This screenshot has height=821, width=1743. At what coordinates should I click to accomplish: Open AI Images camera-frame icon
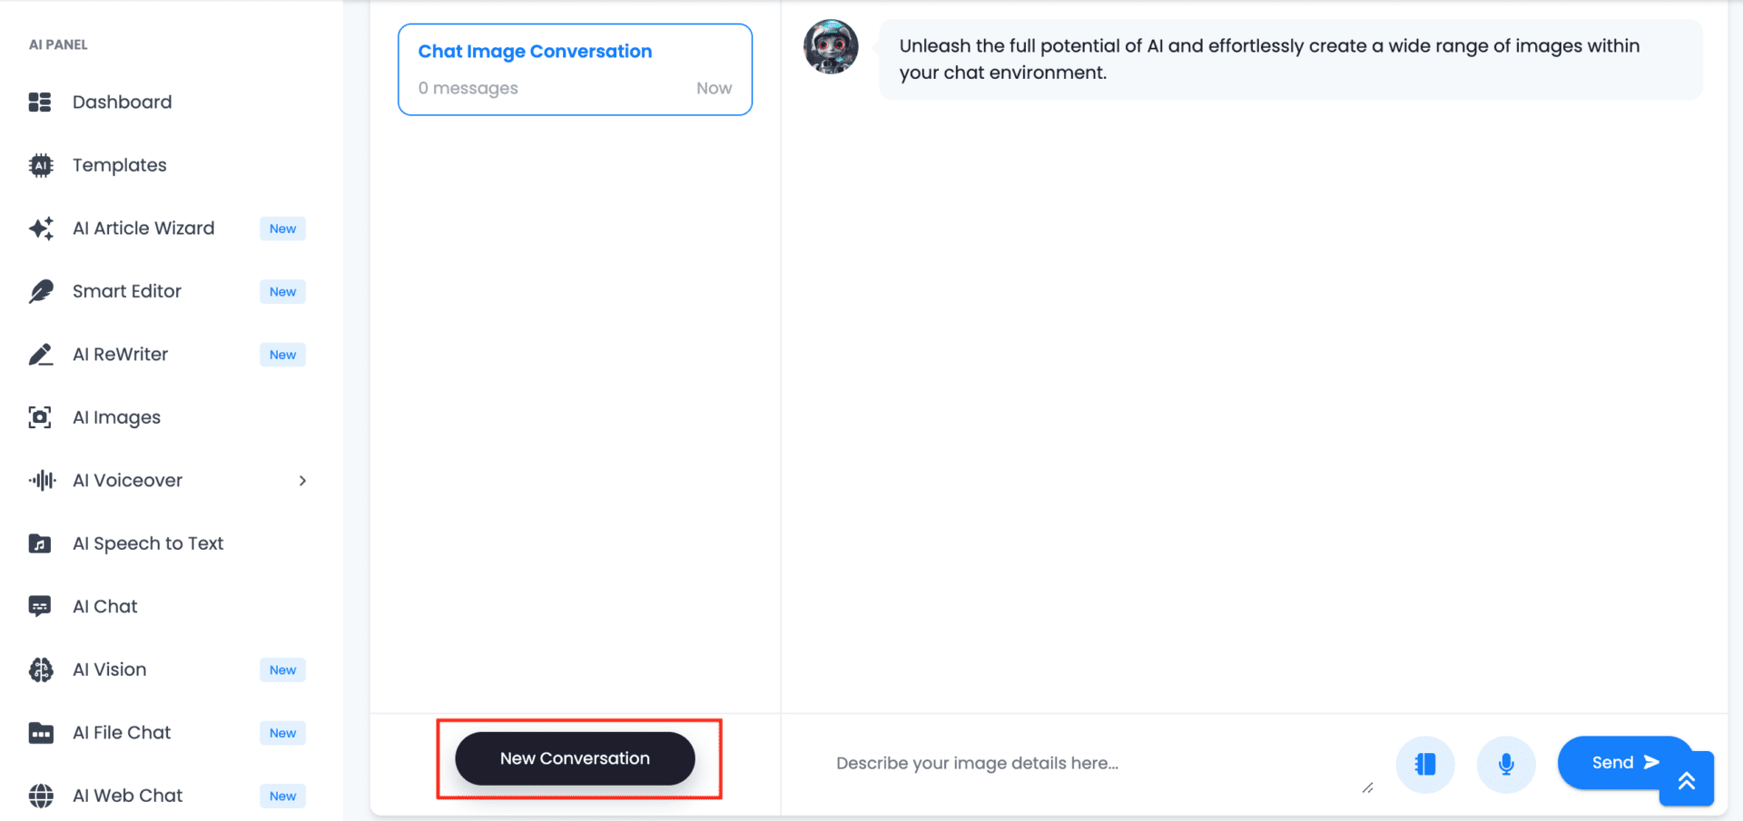click(40, 417)
